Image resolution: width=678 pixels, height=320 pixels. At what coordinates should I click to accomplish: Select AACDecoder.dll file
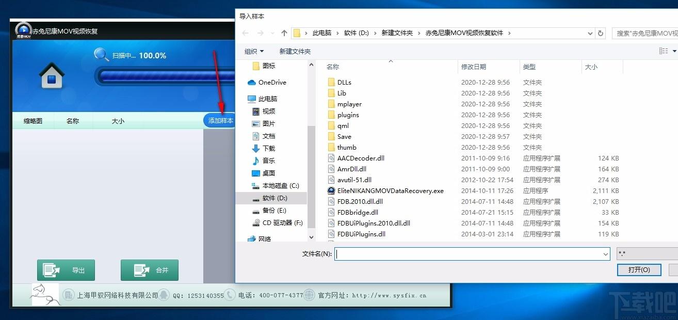pos(356,158)
